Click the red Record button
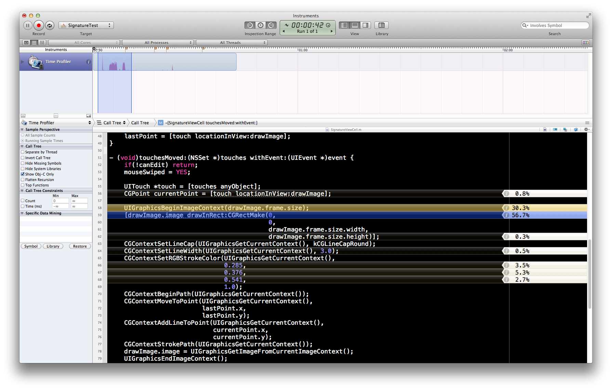The width and height of the screenshot is (612, 390). pos(39,25)
